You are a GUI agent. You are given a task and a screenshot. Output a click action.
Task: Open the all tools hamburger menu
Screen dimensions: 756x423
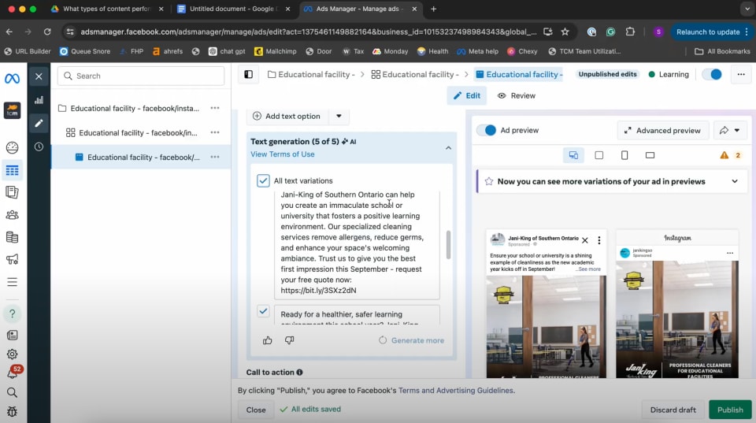point(12,282)
